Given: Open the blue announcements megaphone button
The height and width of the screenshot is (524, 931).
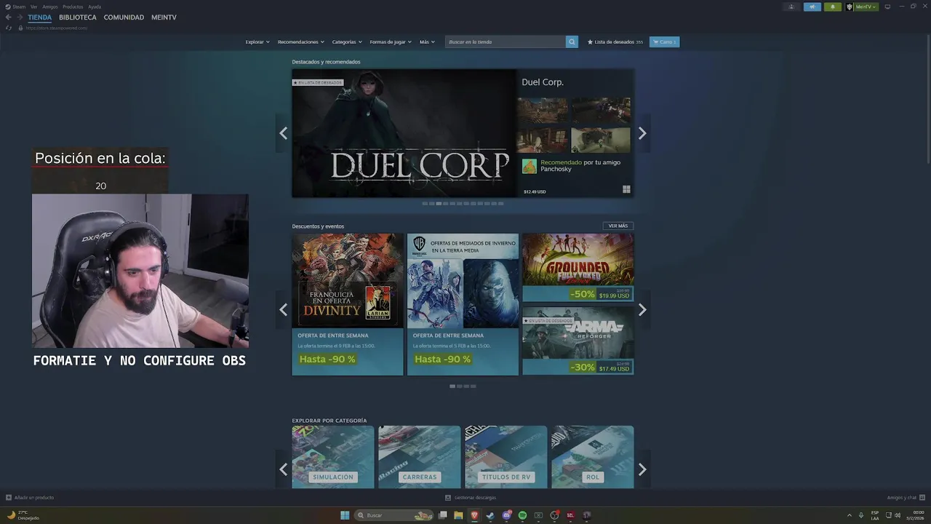Looking at the screenshot, I should point(812,7).
